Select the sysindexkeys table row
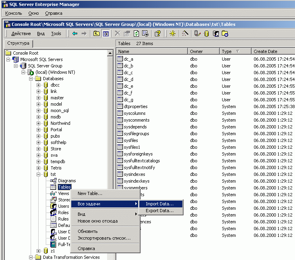This screenshot has width=295, height=260. click(206, 181)
